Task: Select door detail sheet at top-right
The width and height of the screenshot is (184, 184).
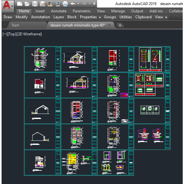Action: point(152,59)
